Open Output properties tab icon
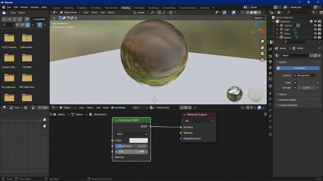This screenshot has width=323, height=181. click(x=271, y=62)
